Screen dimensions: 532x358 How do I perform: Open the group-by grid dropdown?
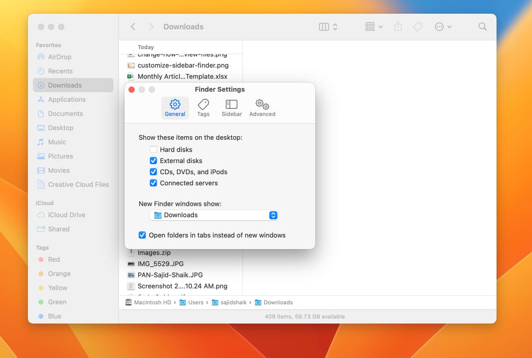(374, 27)
